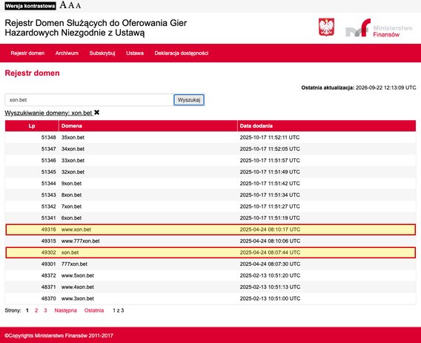Select domain cell 32xon.bet
Image resolution: width=421 pixels, height=343 pixels.
tap(73, 172)
